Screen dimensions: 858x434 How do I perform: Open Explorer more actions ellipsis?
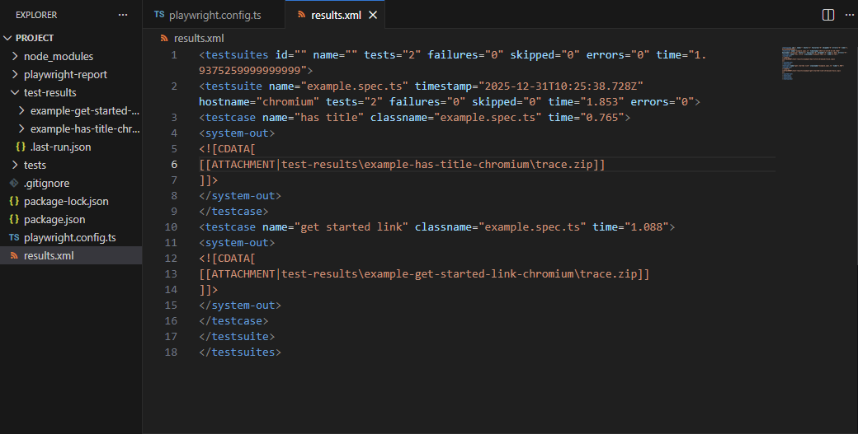pos(123,15)
